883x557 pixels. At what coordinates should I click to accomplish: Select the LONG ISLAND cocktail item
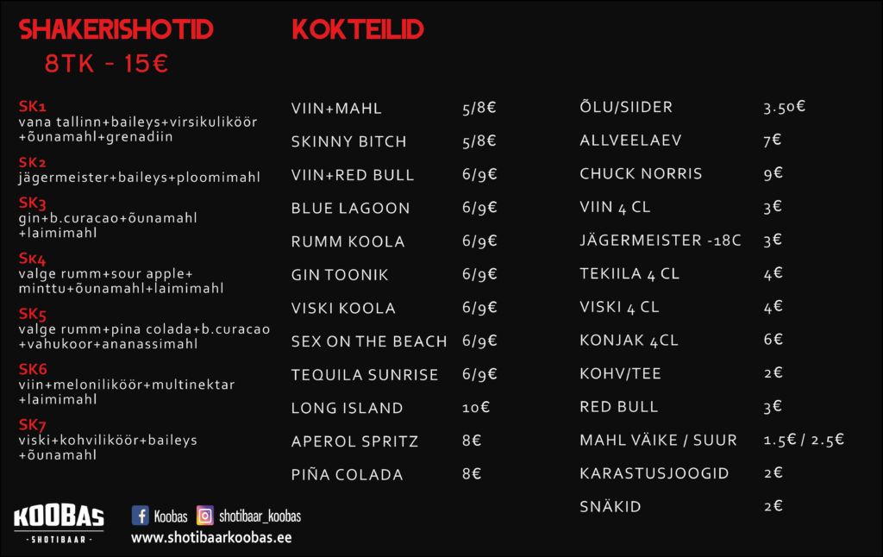click(347, 408)
